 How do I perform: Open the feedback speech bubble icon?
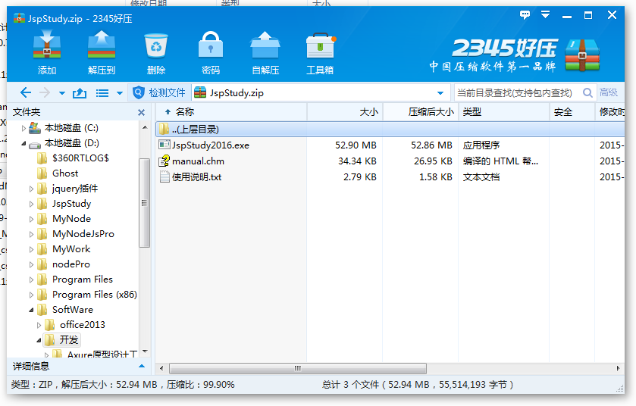point(525,15)
